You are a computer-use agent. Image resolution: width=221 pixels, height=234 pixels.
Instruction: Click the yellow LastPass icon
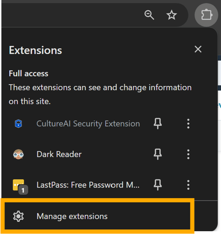click(18, 185)
